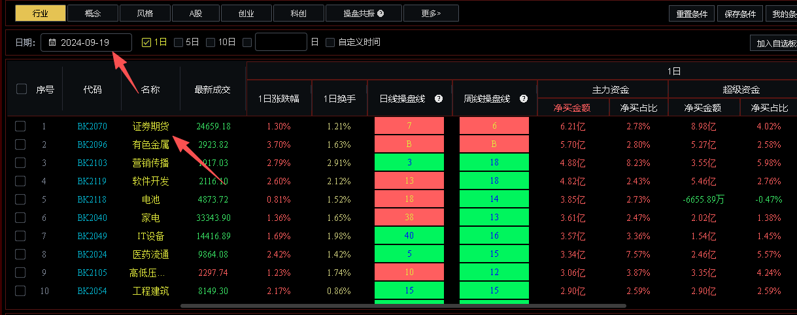Click green daily line cell for IT设备
This screenshot has width=797, height=315.
point(409,236)
